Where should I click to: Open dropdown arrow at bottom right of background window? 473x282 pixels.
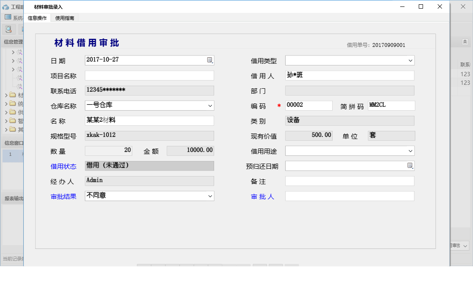pos(465,246)
